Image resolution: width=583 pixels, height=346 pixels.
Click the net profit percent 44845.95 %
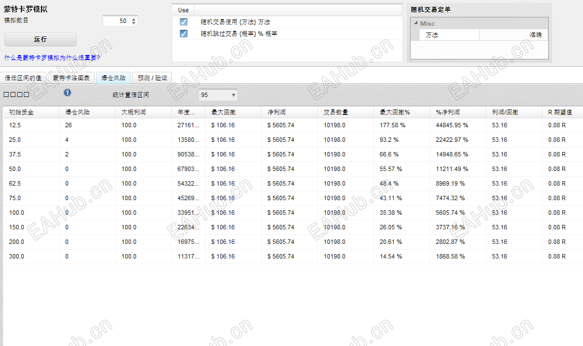click(x=452, y=126)
